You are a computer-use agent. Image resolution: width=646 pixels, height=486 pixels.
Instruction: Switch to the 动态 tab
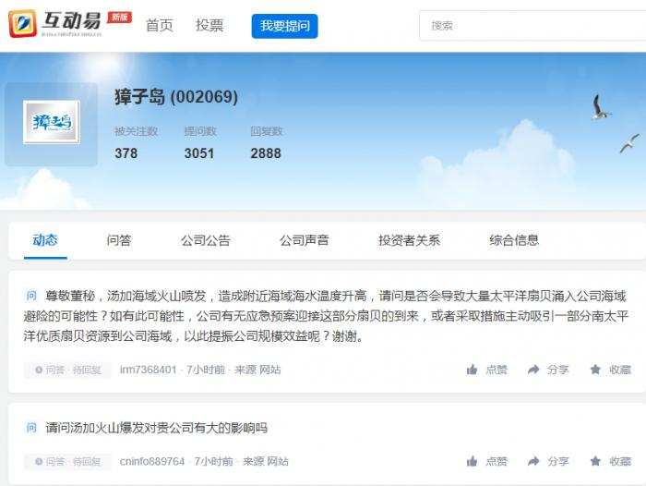[x=45, y=240]
